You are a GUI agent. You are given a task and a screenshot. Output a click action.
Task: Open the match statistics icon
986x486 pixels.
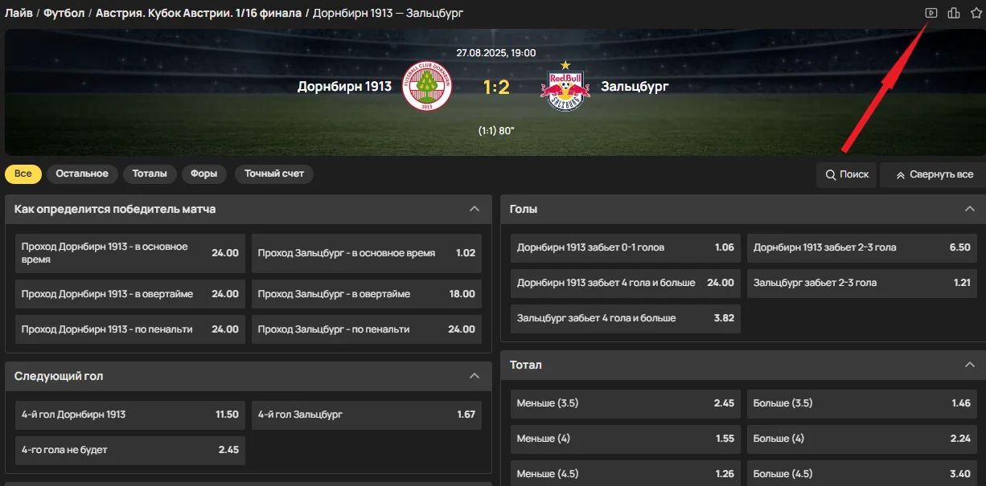click(954, 13)
